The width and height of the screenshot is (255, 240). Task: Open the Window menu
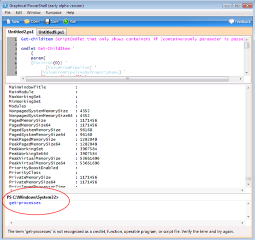pyautogui.click(x=34, y=12)
